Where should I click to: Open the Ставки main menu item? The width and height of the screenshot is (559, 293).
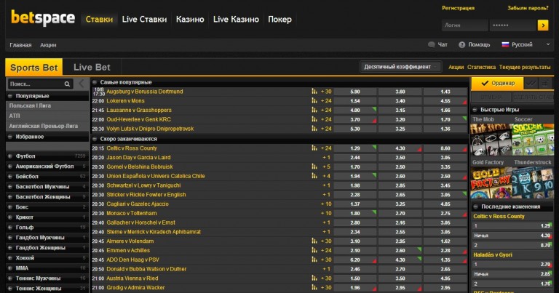coord(99,19)
